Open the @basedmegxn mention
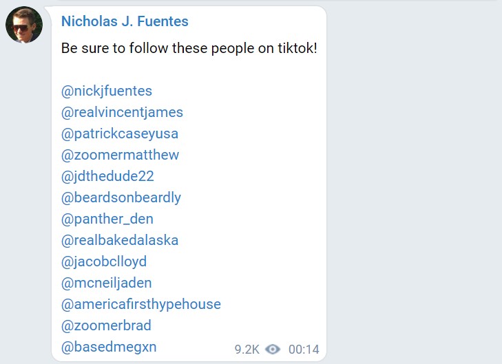The width and height of the screenshot is (502, 364). (x=109, y=347)
